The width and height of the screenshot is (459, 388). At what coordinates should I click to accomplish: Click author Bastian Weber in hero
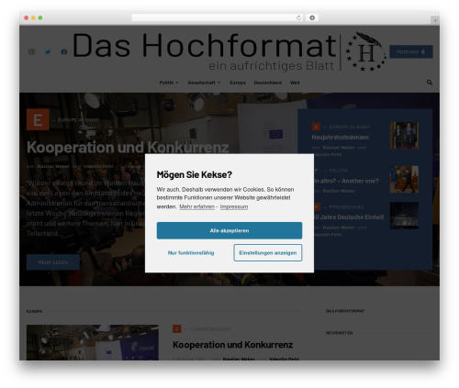(x=53, y=167)
